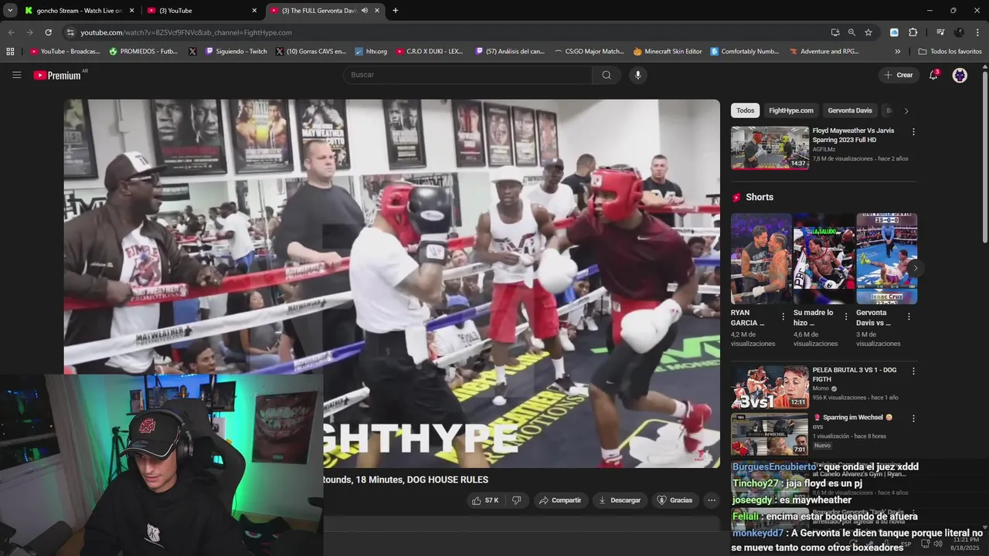This screenshot has height=556, width=989.
Task: Open options for RYAN GARCIA short
Action: coord(783,317)
